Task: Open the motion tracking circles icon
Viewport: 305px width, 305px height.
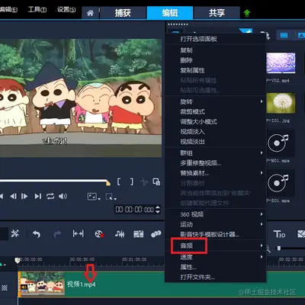Action: 156,234
